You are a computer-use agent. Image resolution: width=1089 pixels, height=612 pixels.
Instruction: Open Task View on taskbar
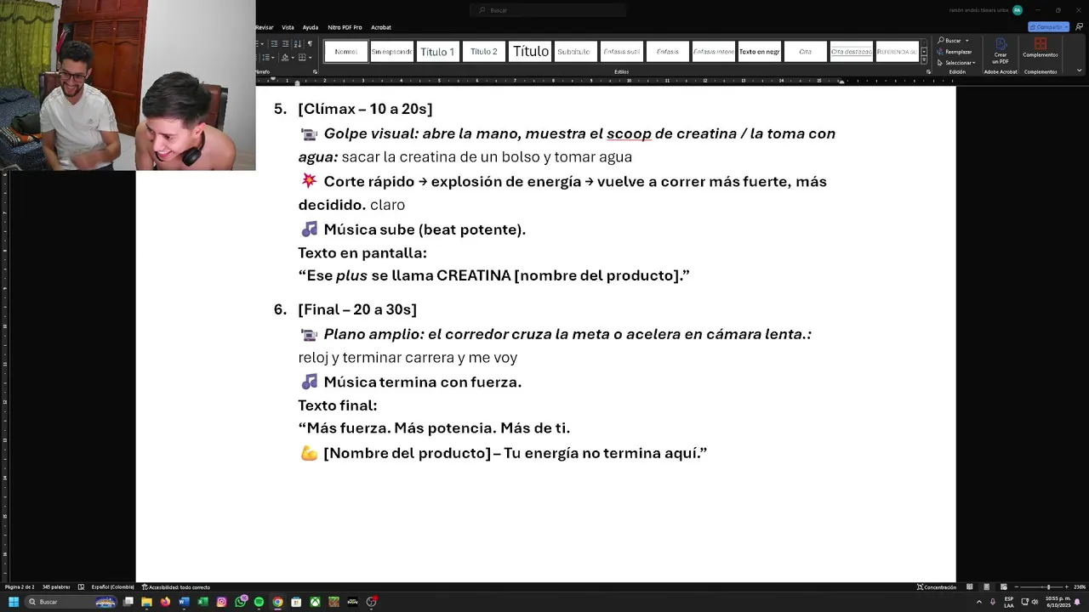(128, 602)
